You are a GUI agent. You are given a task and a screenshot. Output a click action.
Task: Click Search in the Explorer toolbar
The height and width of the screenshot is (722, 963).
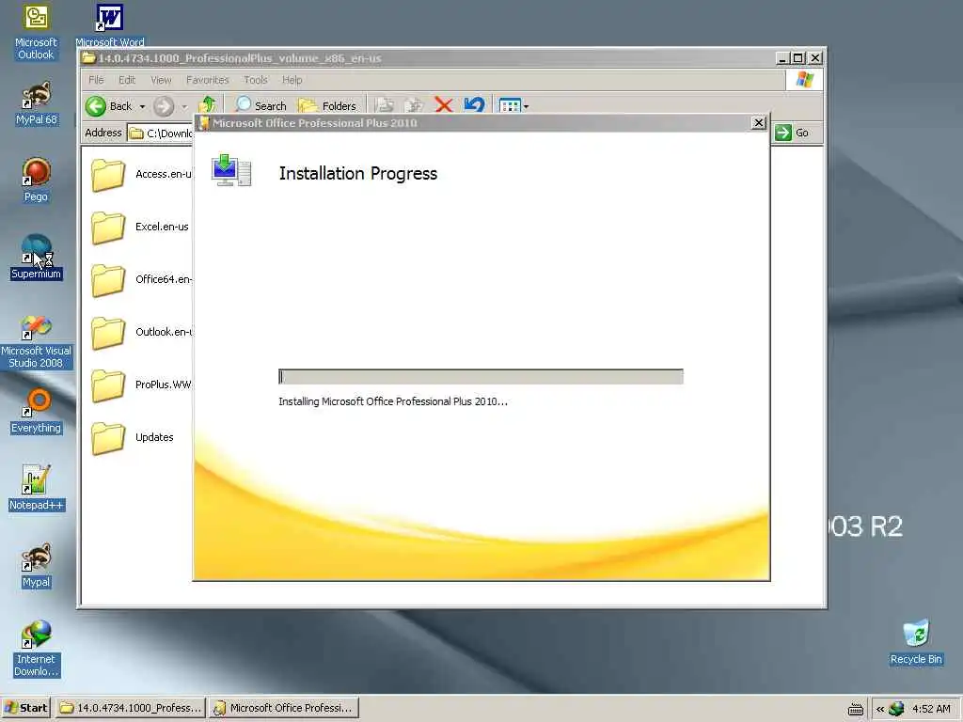(x=260, y=105)
